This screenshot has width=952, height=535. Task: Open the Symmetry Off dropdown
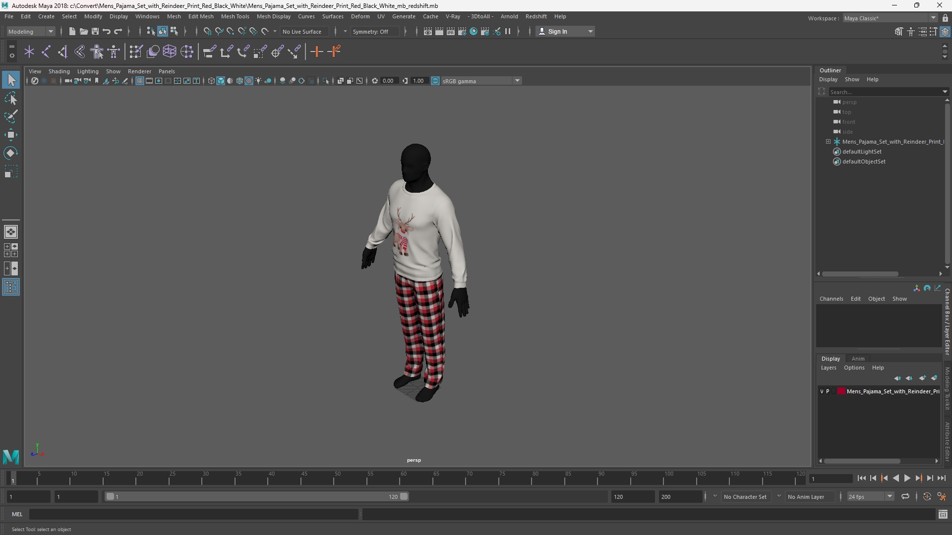[375, 32]
